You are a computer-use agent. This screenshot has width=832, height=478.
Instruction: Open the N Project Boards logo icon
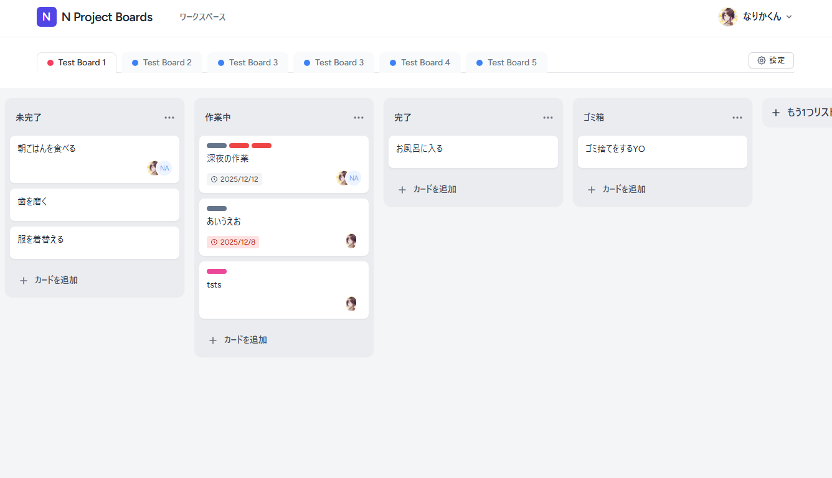[x=47, y=17]
